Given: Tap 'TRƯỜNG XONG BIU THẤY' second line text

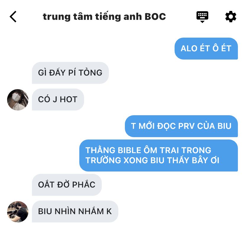Looking at the screenshot, I should tap(138, 161).
